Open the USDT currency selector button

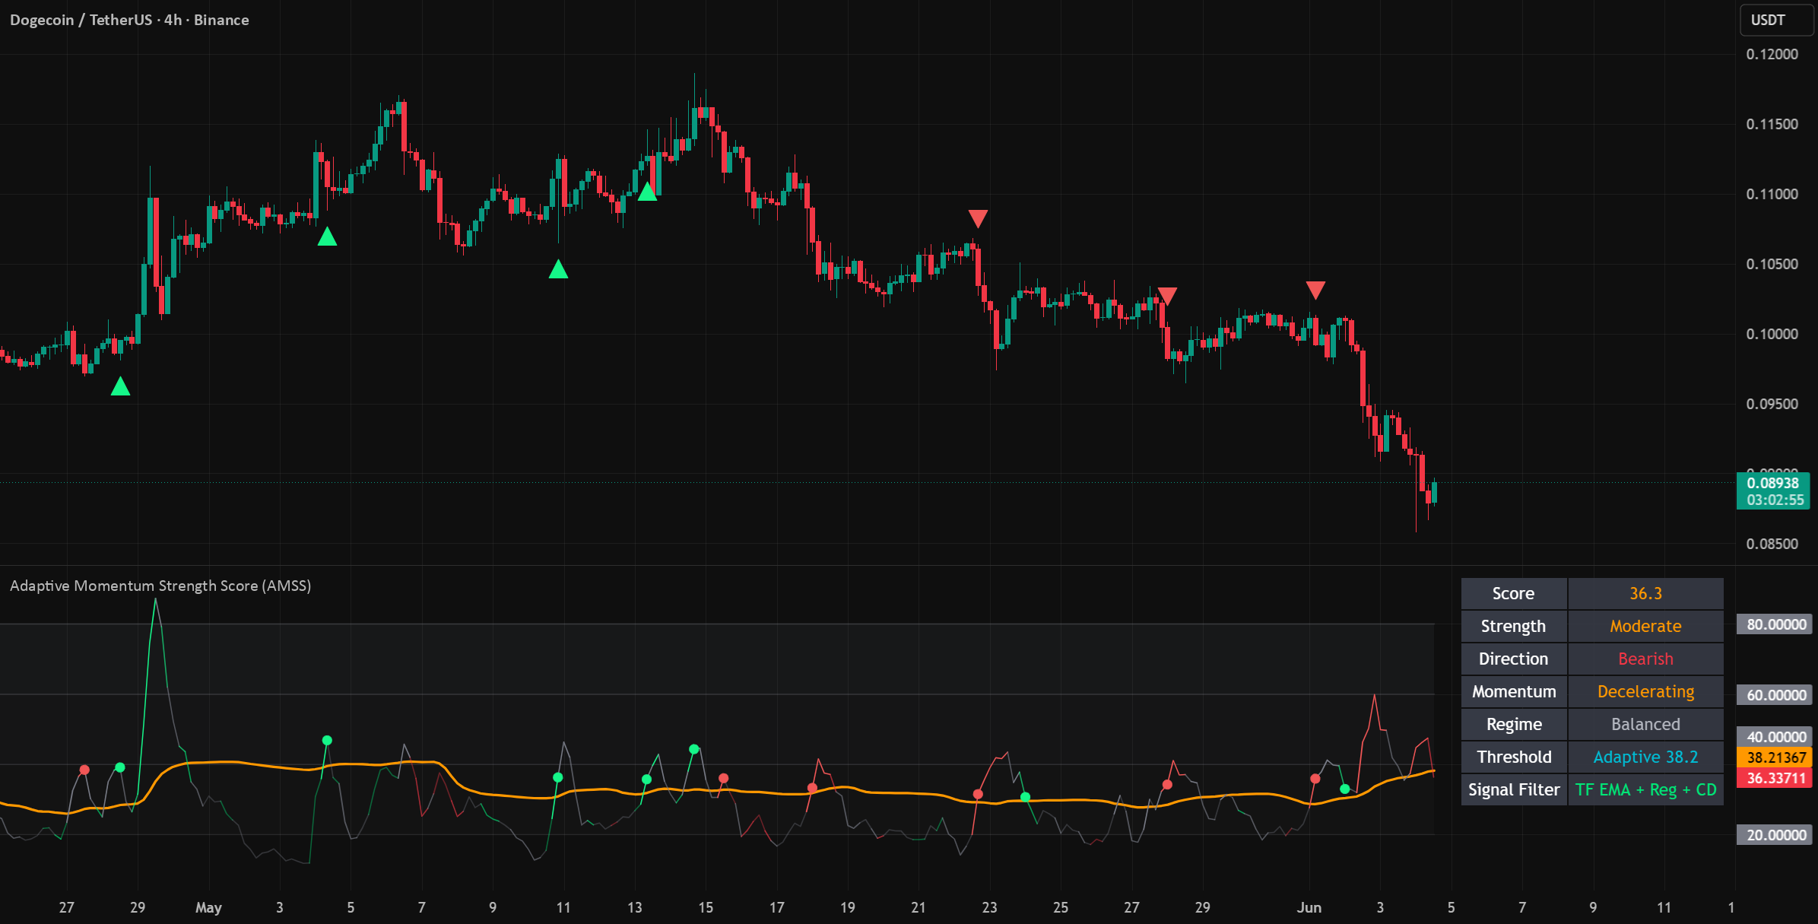(1776, 21)
